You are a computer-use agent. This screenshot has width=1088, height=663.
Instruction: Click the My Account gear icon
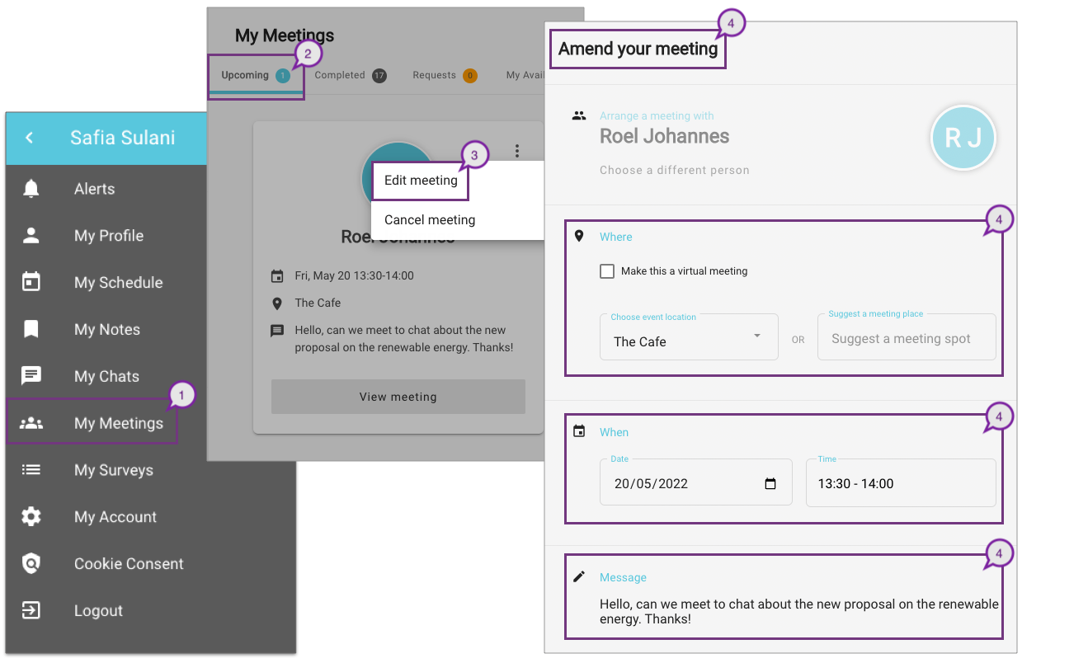tap(31, 517)
